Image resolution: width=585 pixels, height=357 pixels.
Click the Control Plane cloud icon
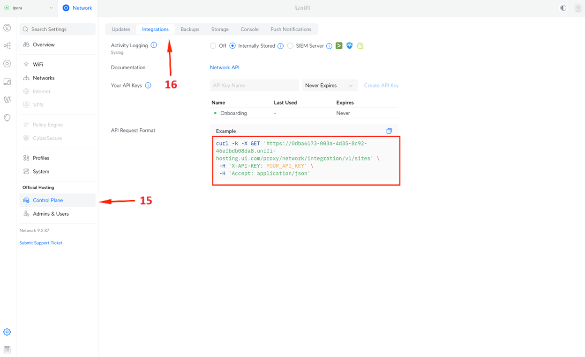(26, 200)
